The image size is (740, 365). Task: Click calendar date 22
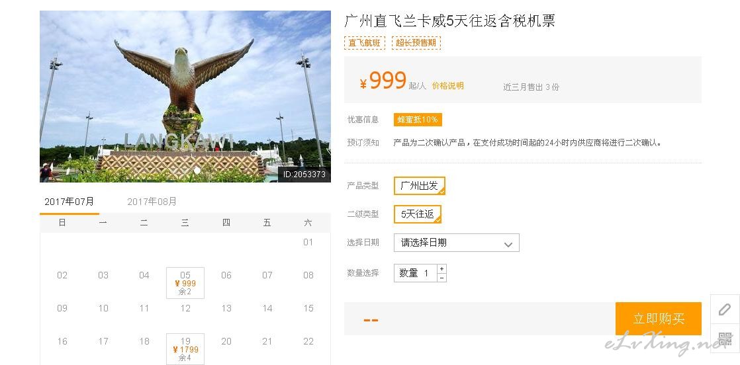click(x=308, y=341)
